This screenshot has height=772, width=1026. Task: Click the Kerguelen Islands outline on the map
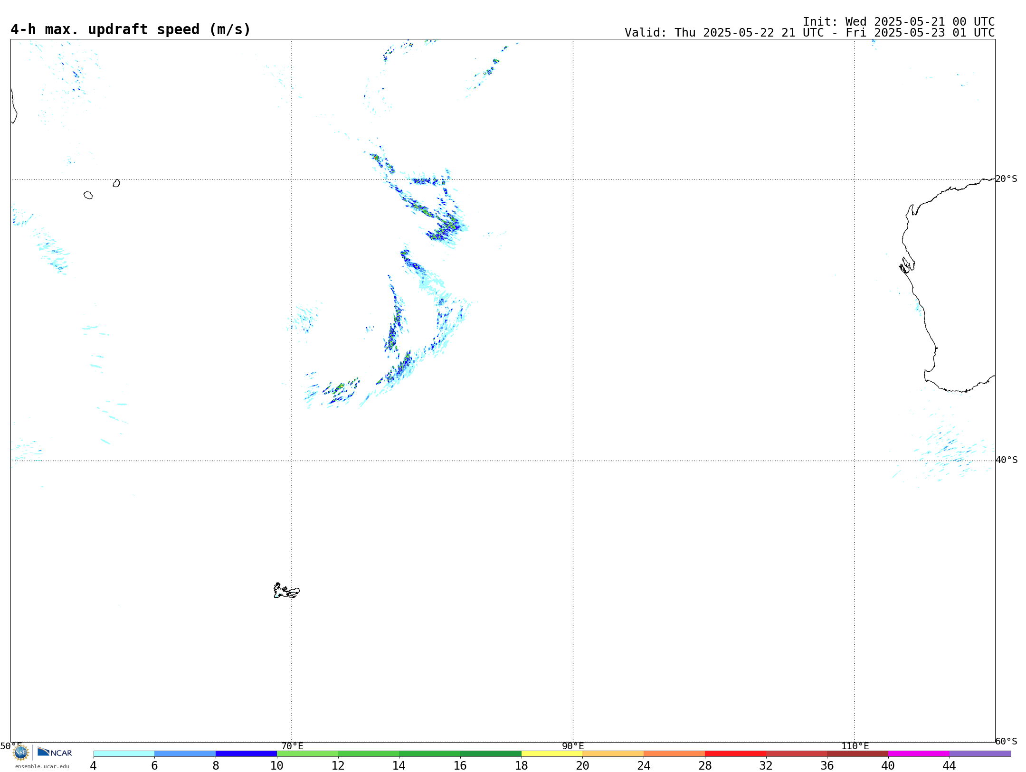click(x=286, y=591)
